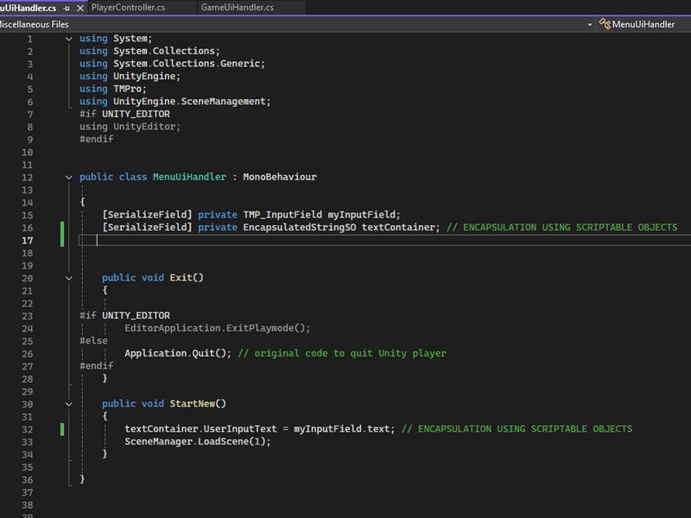Click line number 17 in the gutter

pyautogui.click(x=28, y=241)
